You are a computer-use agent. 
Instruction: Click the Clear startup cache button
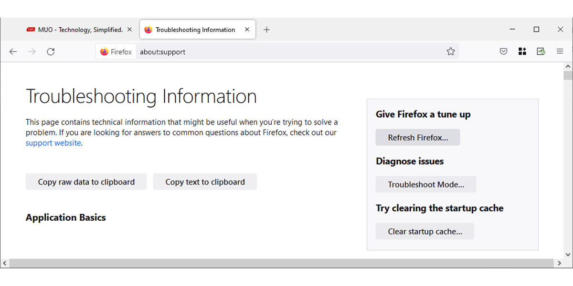(x=424, y=232)
